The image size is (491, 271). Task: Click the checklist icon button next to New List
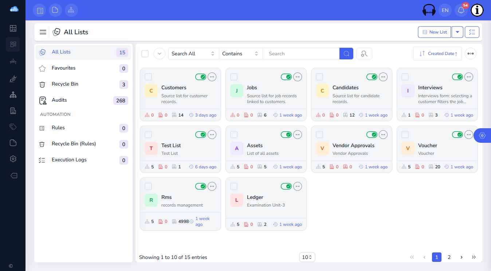tap(472, 32)
